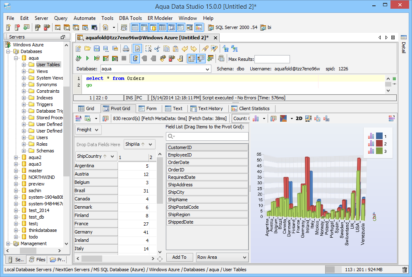This screenshot has width=412, height=277.
Task: Open a script file with folder icon
Action: (88, 49)
